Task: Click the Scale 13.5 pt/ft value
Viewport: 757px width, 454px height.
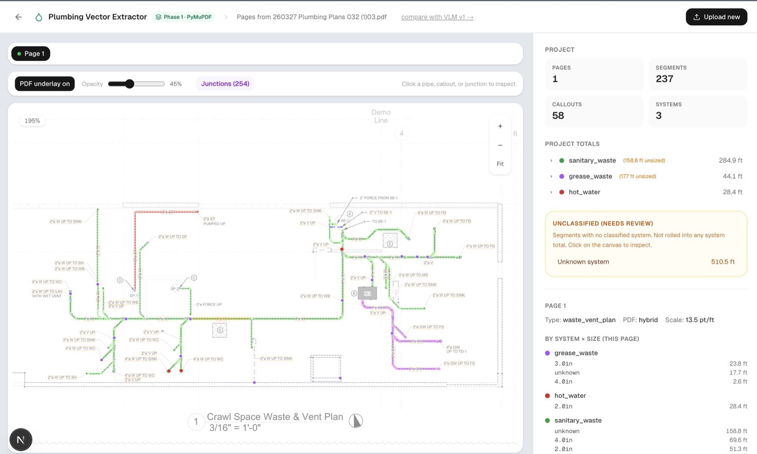Action: click(700, 320)
